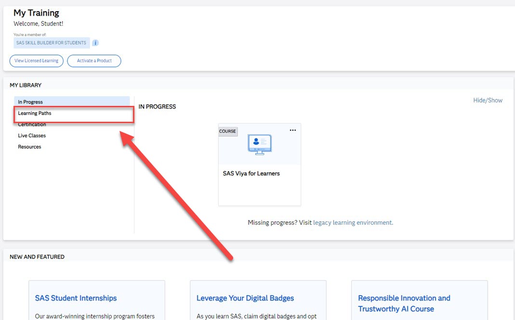This screenshot has width=515, height=320.
Task: Click the View Licensed Learning button
Action: (x=36, y=61)
